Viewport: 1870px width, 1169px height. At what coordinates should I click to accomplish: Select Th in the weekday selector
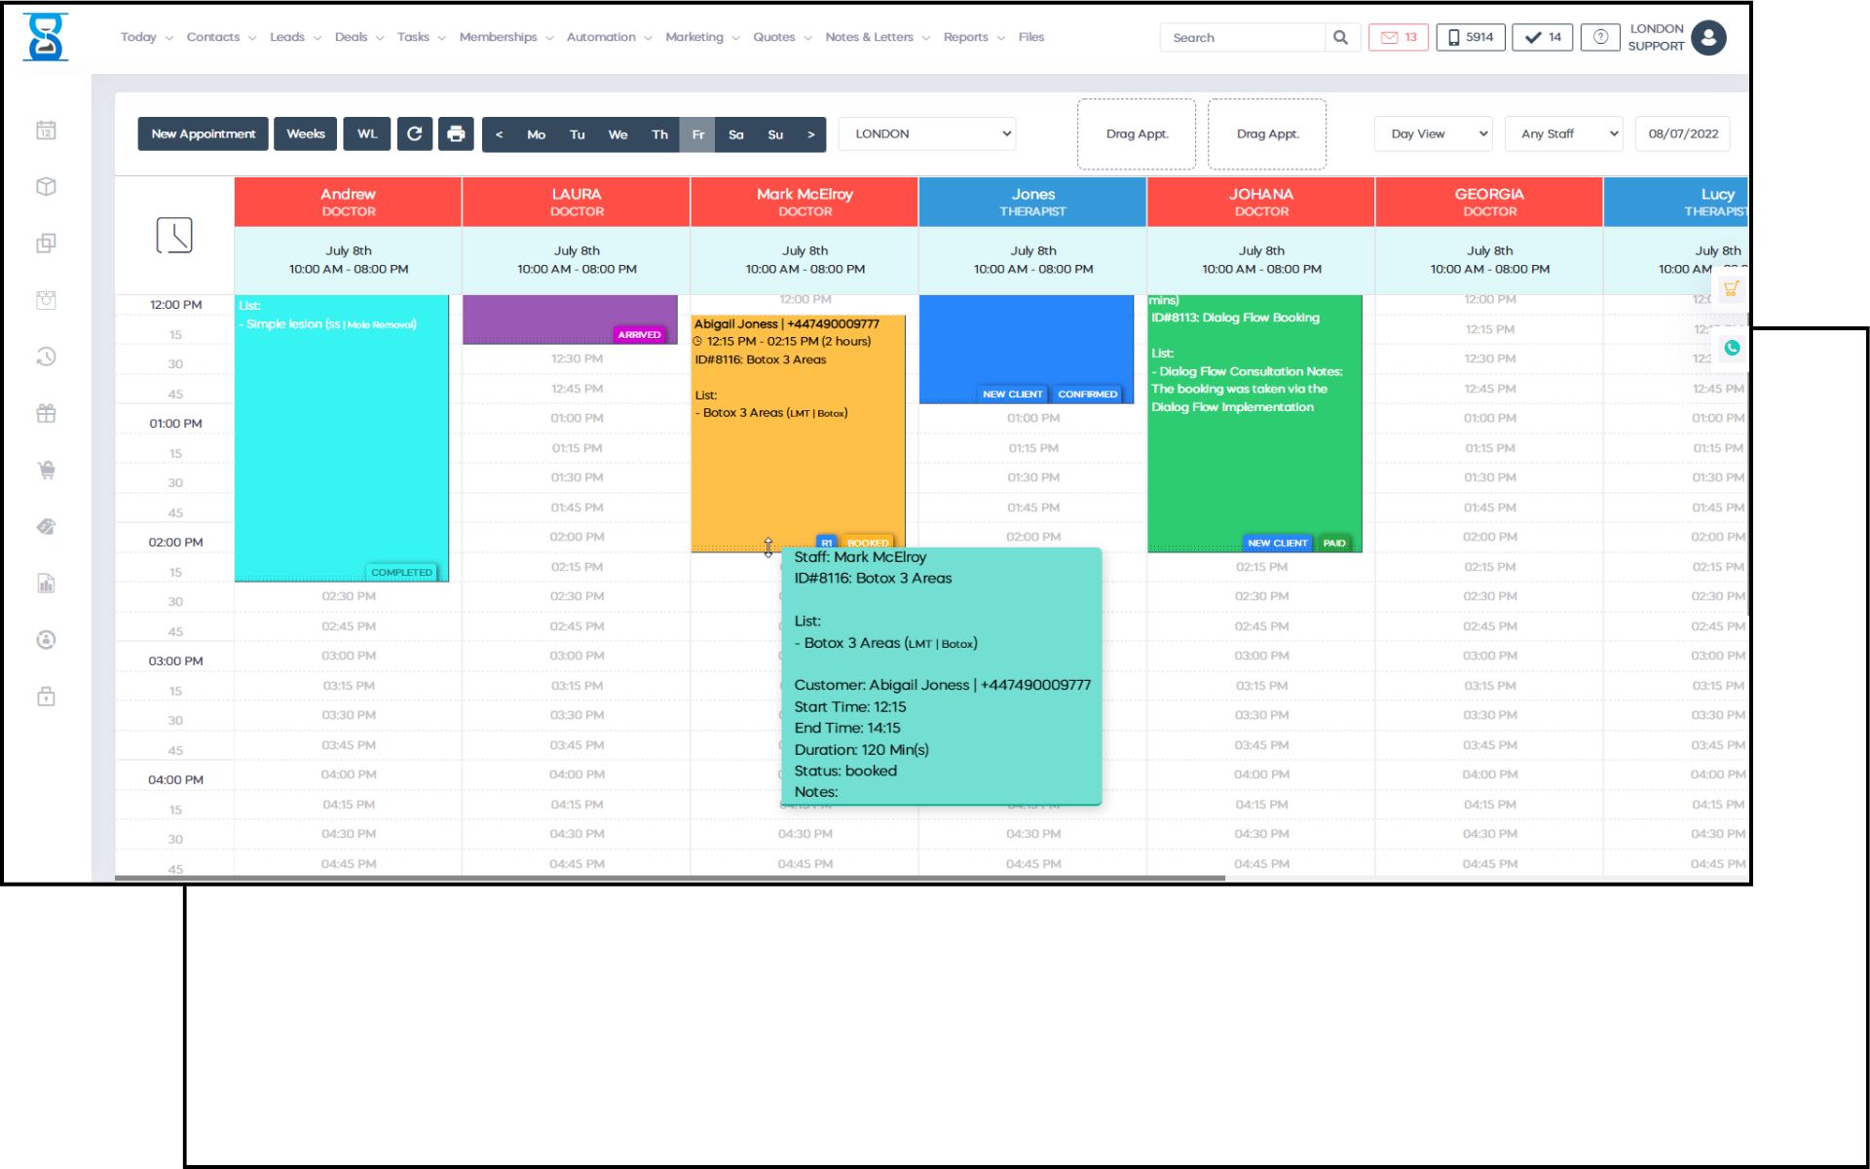659,134
